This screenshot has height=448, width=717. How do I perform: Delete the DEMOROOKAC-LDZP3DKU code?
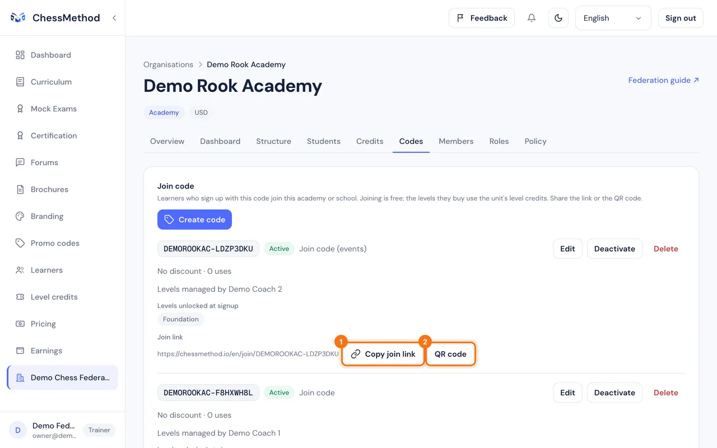[666, 249]
